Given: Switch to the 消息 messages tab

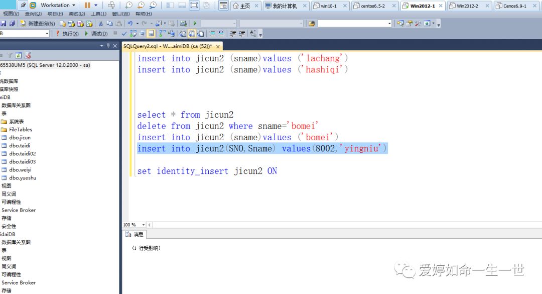Looking at the screenshot, I should point(135,234).
